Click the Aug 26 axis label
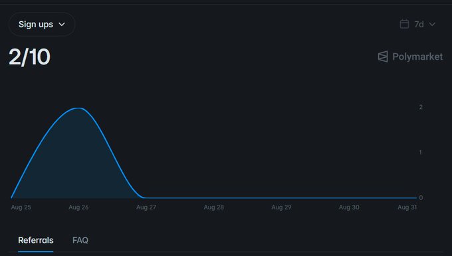The height and width of the screenshot is (256, 452). point(78,207)
